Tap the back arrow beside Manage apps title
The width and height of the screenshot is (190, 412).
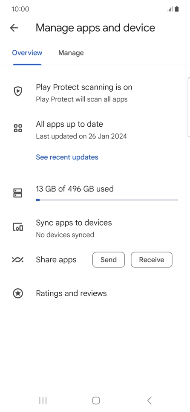tap(14, 28)
